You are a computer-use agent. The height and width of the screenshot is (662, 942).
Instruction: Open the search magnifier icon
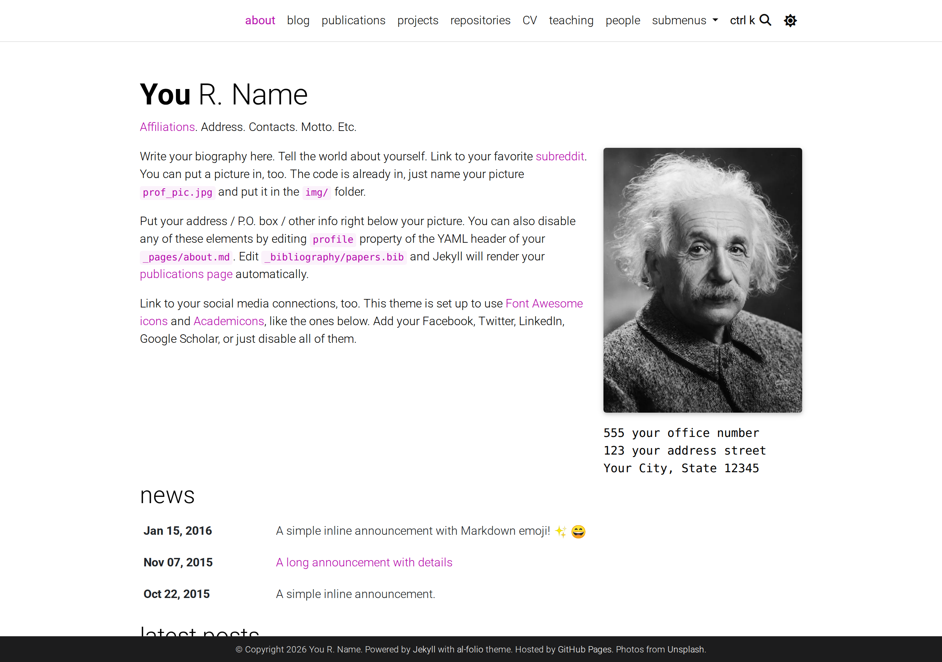pos(765,20)
